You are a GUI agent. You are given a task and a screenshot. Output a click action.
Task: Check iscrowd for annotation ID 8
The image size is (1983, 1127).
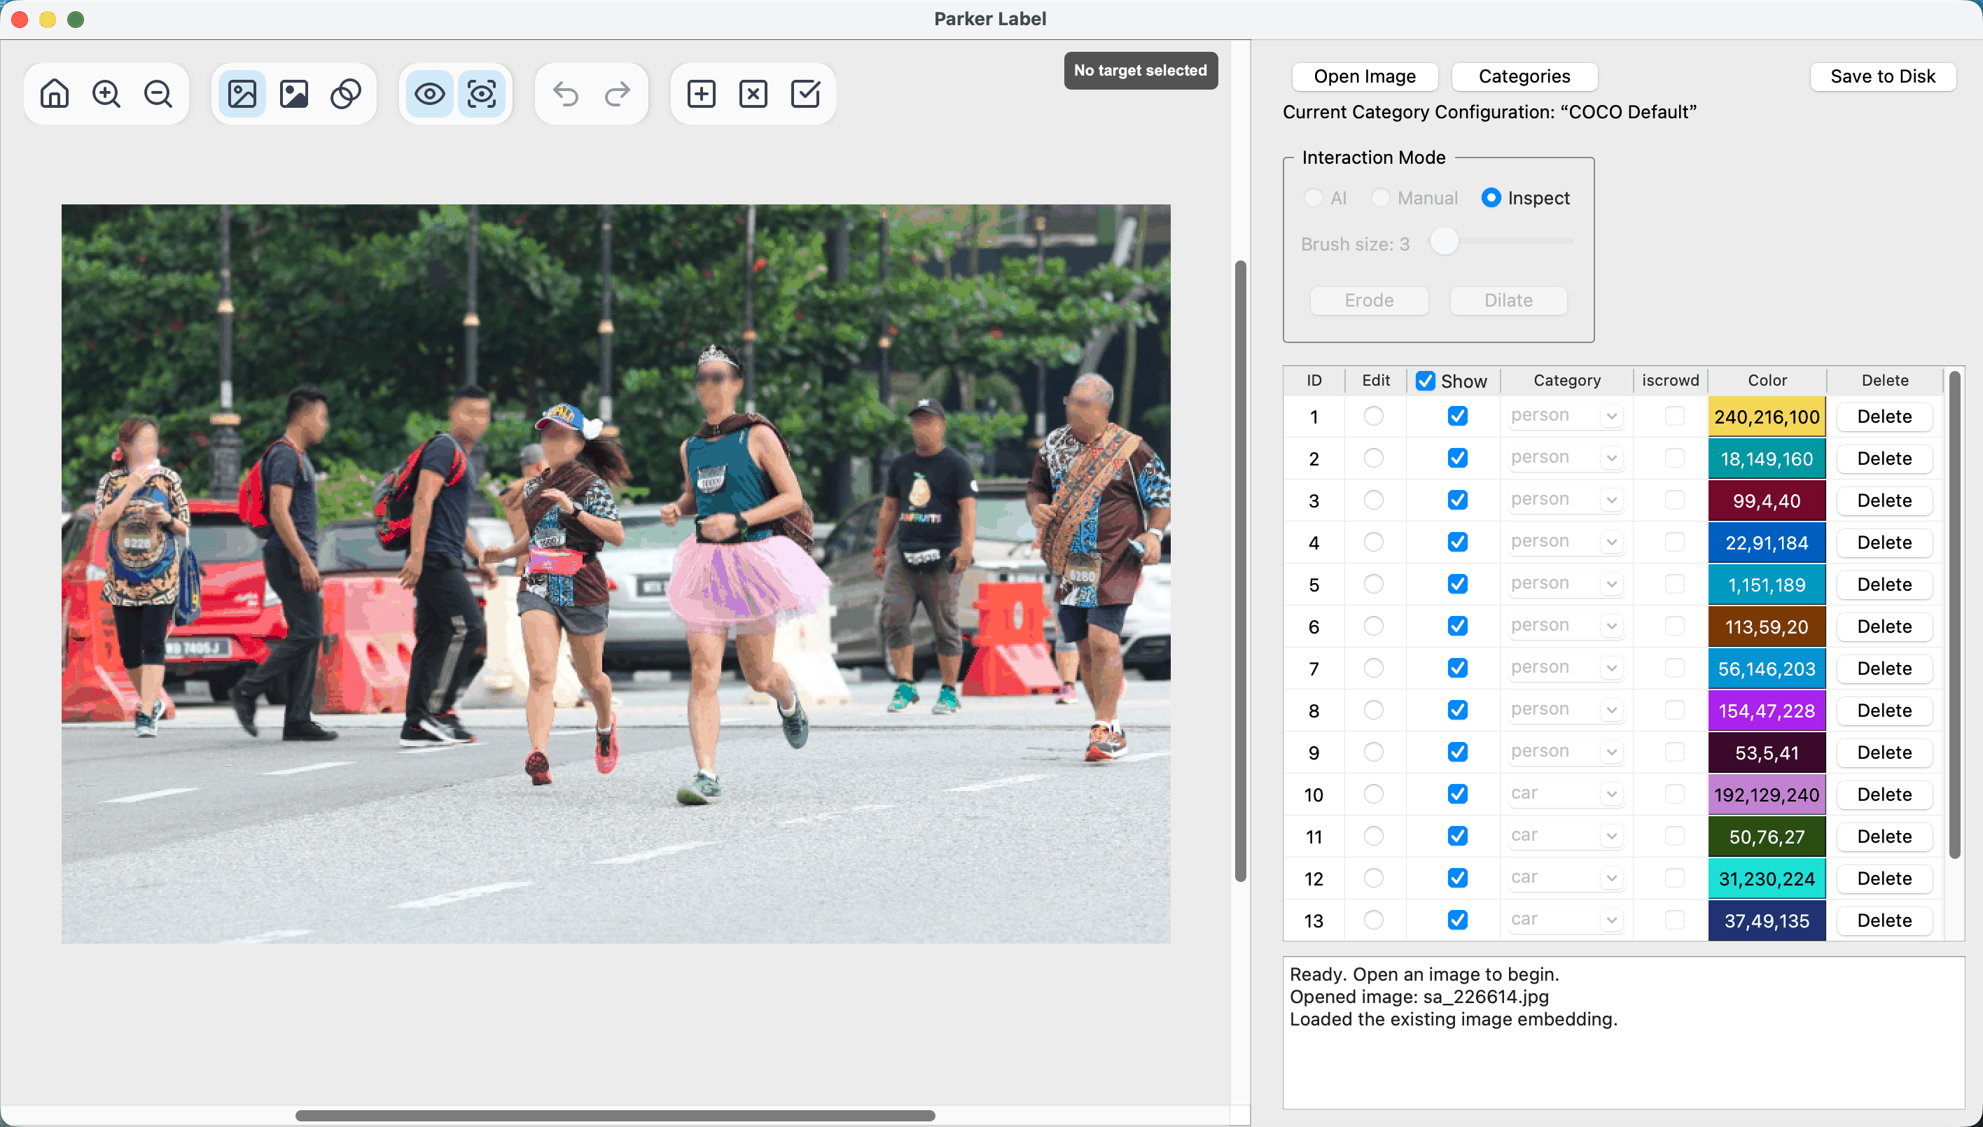click(x=1675, y=710)
